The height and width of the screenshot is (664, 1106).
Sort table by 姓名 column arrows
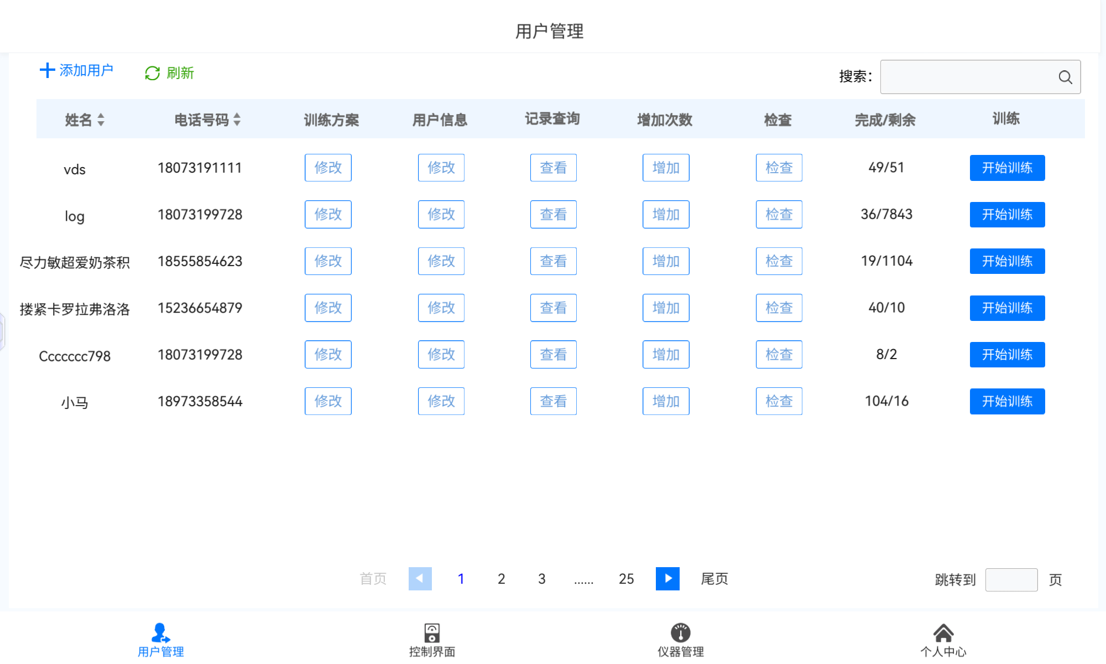point(101,120)
